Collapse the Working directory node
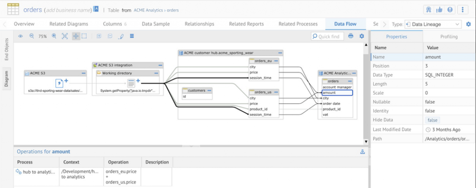Image resolution: width=476 pixels, height=188 pixels. (156, 73)
